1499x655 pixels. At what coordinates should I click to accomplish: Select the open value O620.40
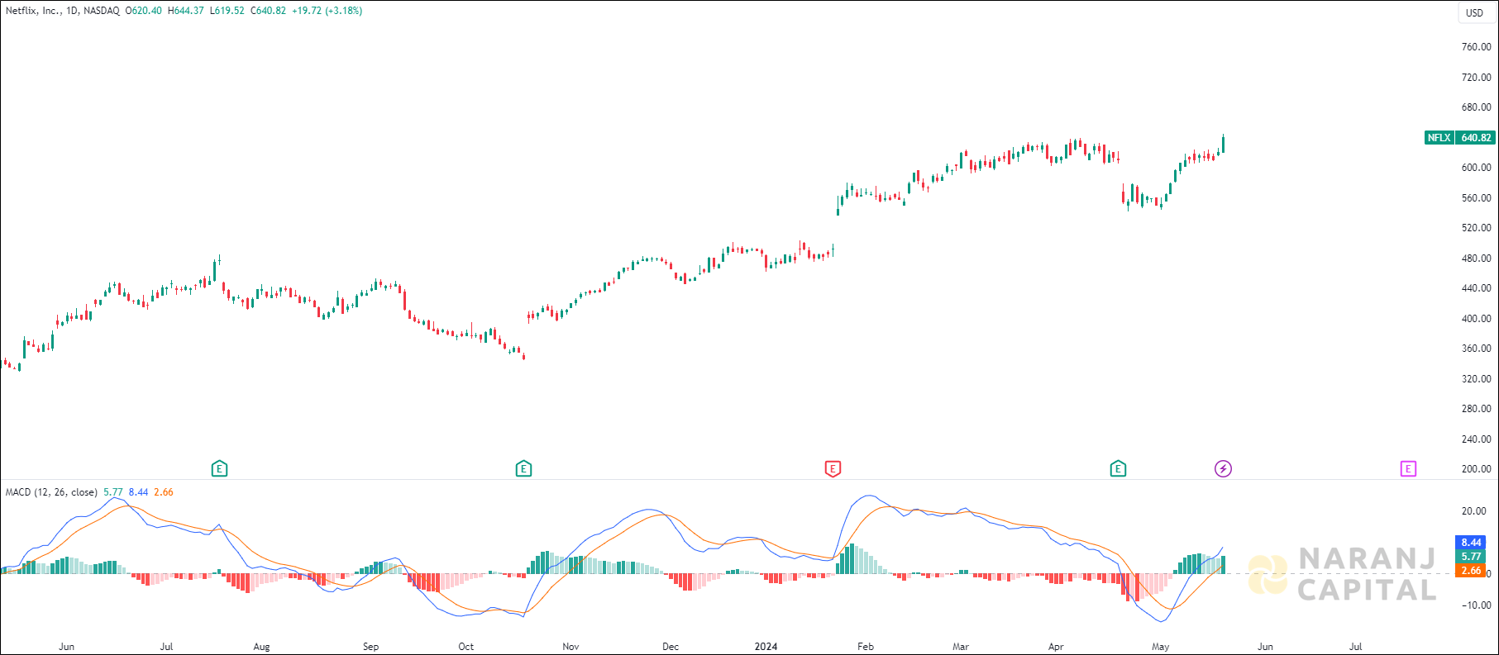click(143, 11)
